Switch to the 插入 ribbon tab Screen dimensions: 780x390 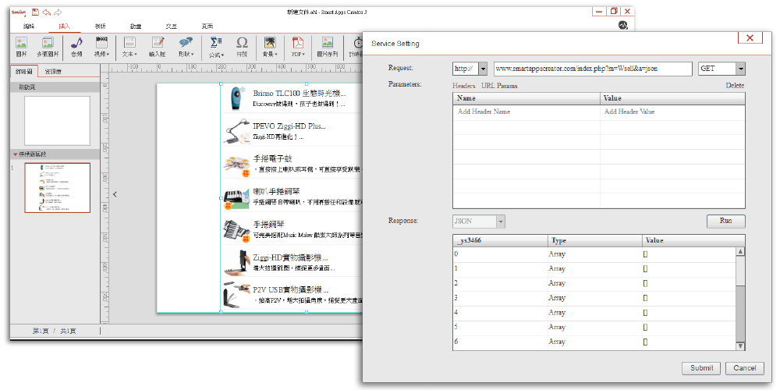(x=65, y=27)
